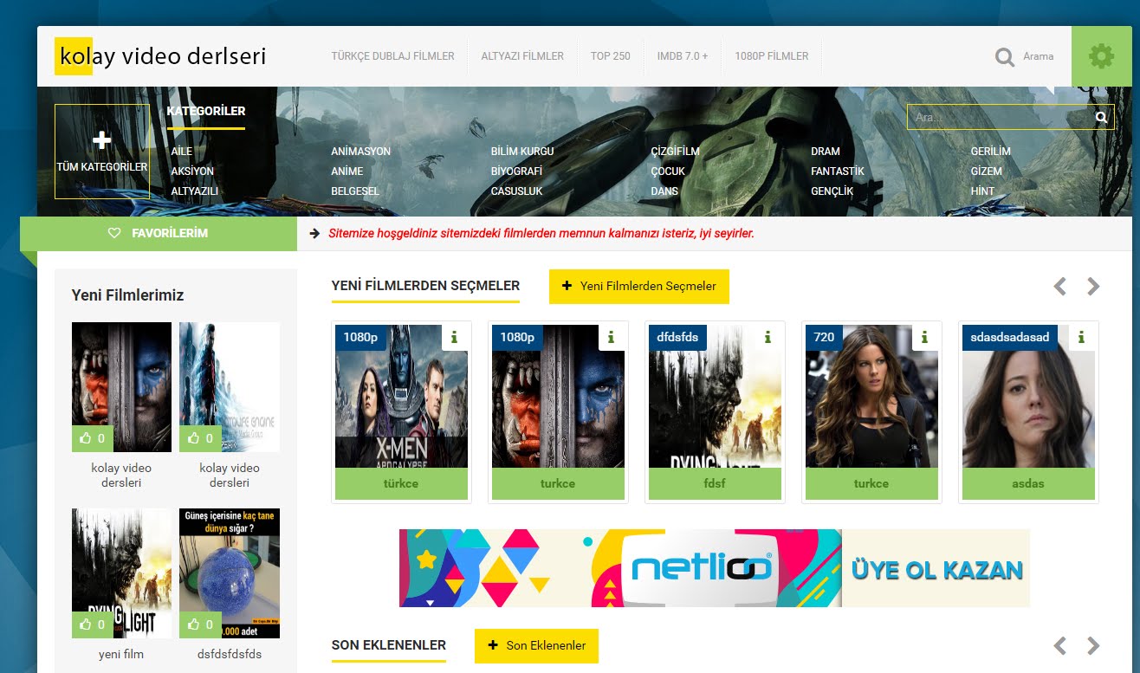Open the TOP 250 menu item
1140x673 pixels.
pos(611,55)
